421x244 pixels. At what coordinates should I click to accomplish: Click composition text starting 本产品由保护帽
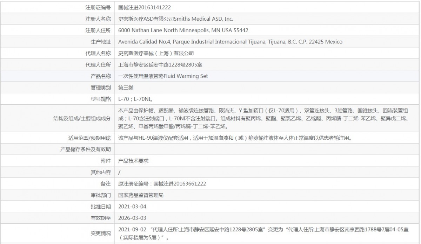coord(263,118)
